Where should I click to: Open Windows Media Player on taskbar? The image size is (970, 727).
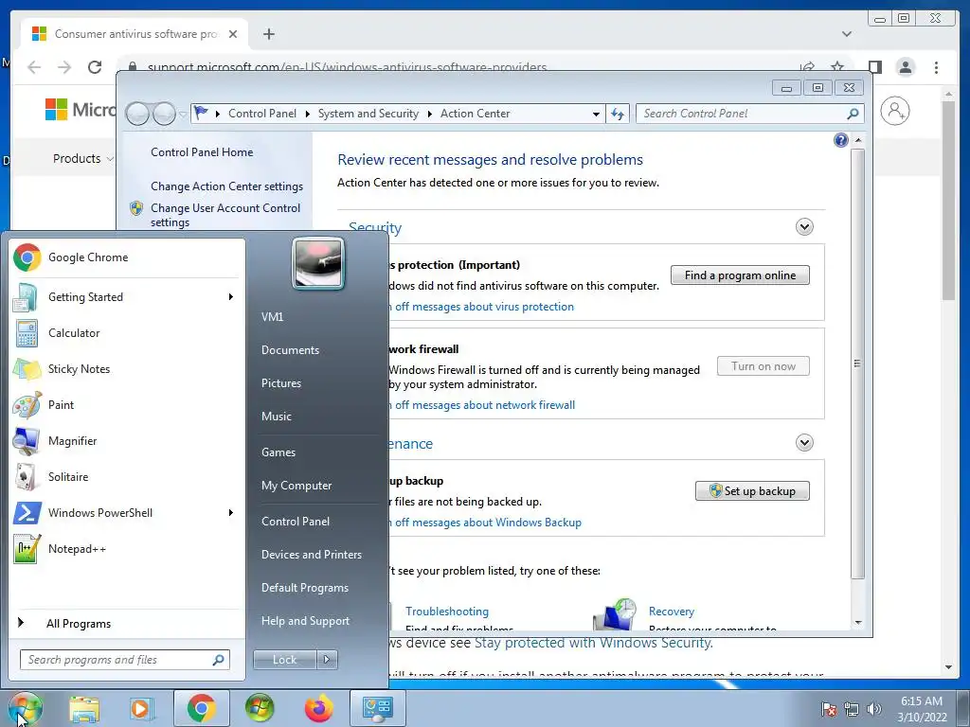point(140,708)
